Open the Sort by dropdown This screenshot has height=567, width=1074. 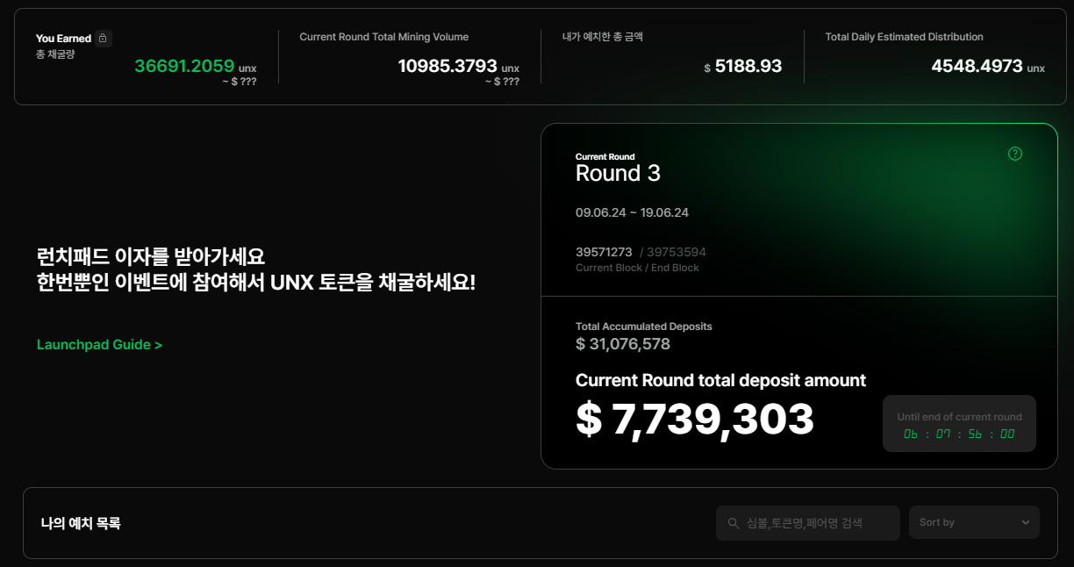pos(974,522)
